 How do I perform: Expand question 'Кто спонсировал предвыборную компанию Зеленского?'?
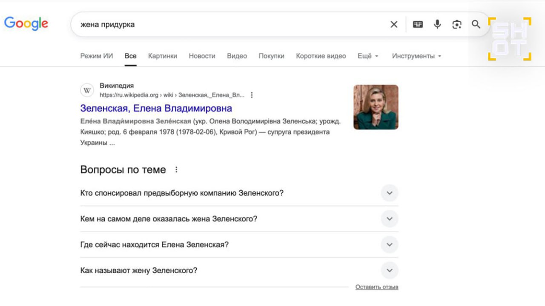click(389, 193)
